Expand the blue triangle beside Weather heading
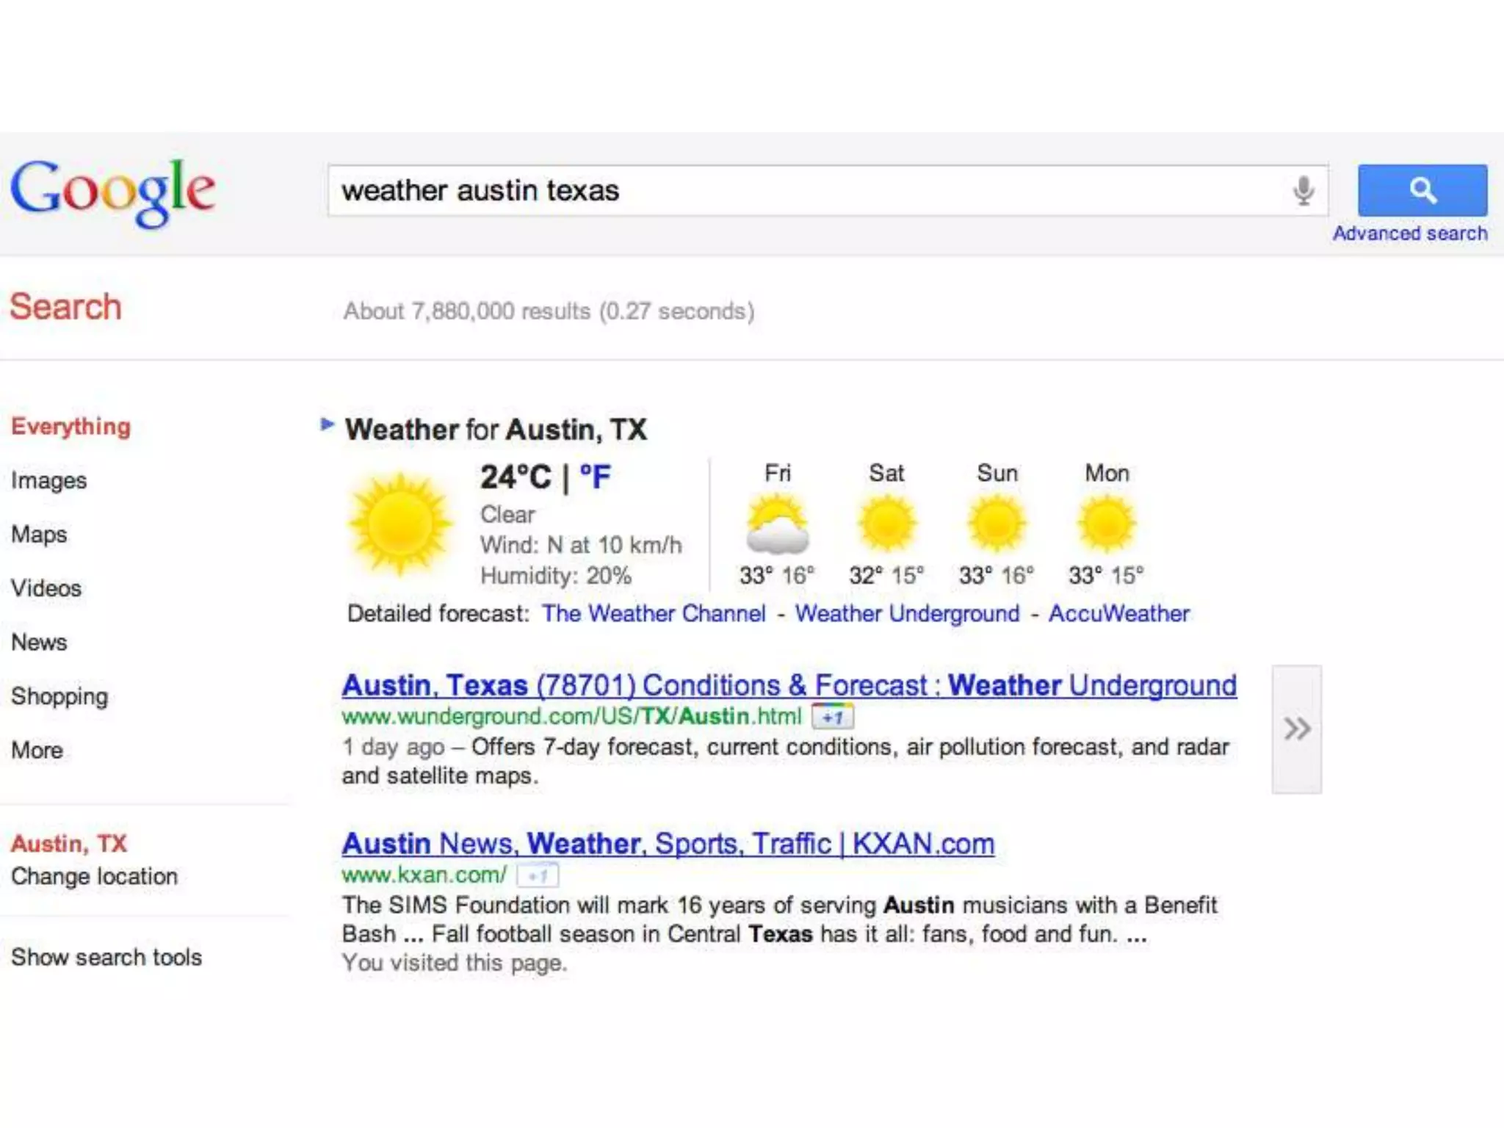The width and height of the screenshot is (1504, 1128). pos(328,424)
